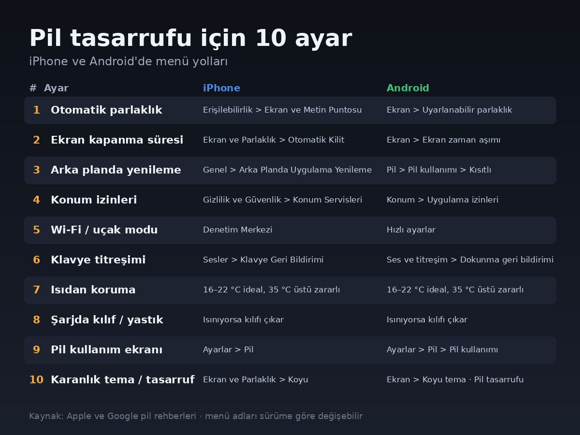Click the "Denetim Merkezi" cell
The width and height of the screenshot is (580, 435).
click(238, 230)
